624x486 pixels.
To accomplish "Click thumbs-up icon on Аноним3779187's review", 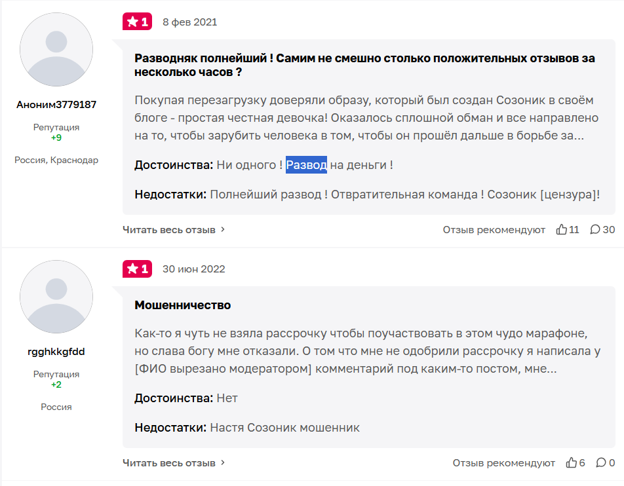I will 561,229.
